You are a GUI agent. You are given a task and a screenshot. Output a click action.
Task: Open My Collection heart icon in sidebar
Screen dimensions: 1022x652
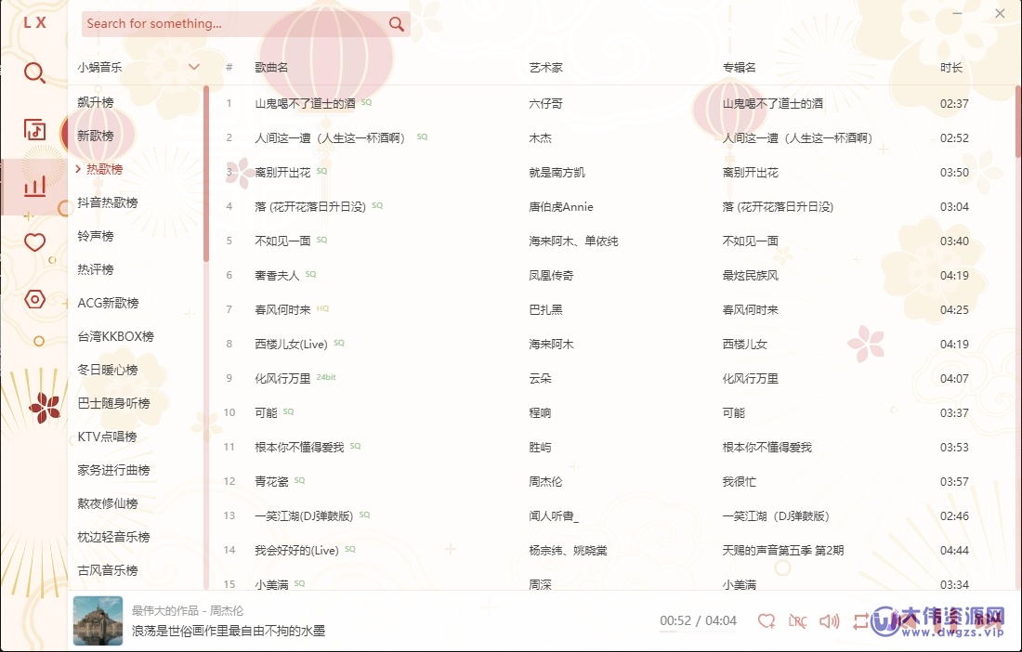[x=35, y=241]
